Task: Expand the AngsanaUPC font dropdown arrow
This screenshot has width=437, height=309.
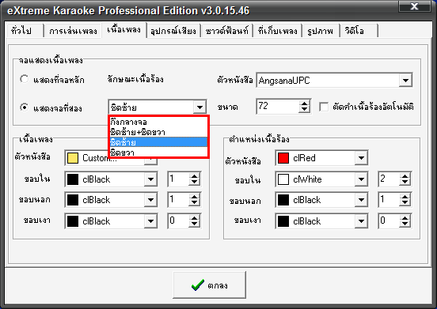Action: pos(405,81)
